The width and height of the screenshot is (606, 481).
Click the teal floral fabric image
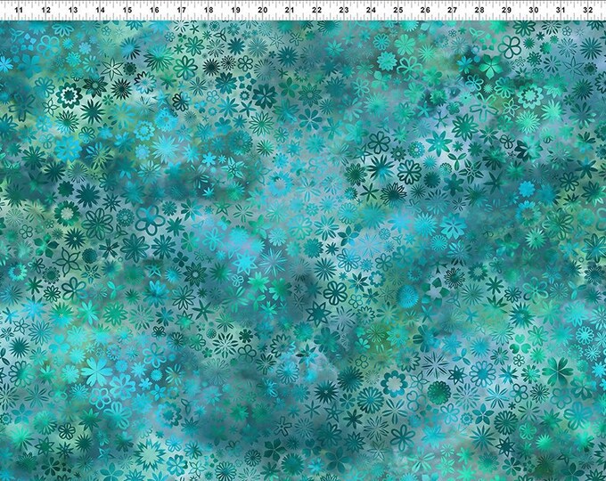[x=303, y=249]
